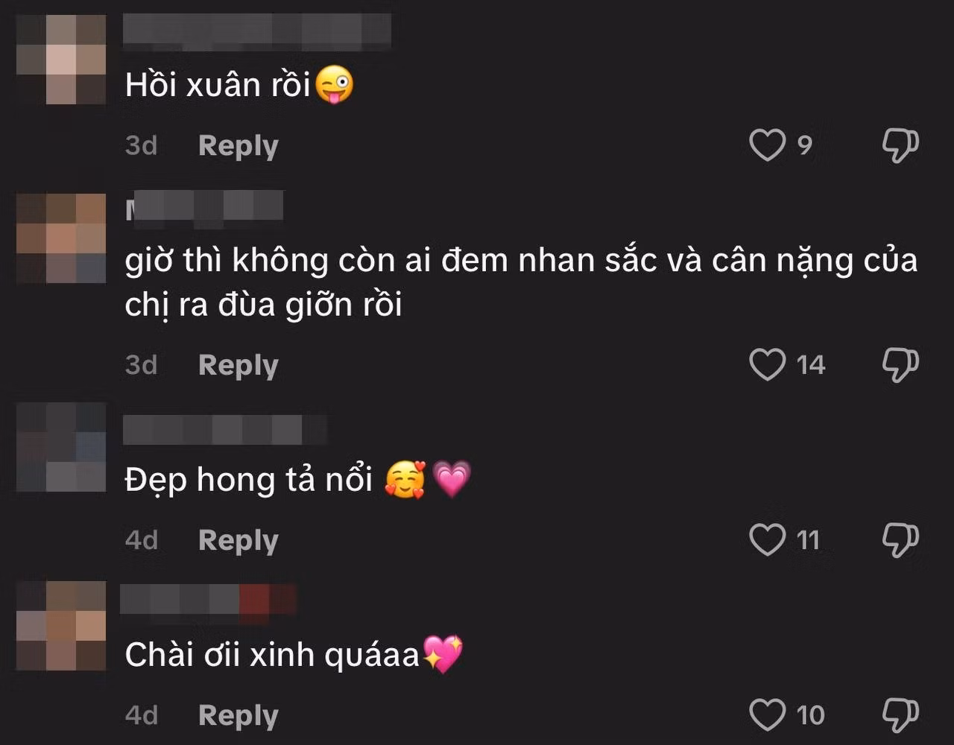Dislike the "Đẹp hong tả nổi" comment

click(900, 540)
